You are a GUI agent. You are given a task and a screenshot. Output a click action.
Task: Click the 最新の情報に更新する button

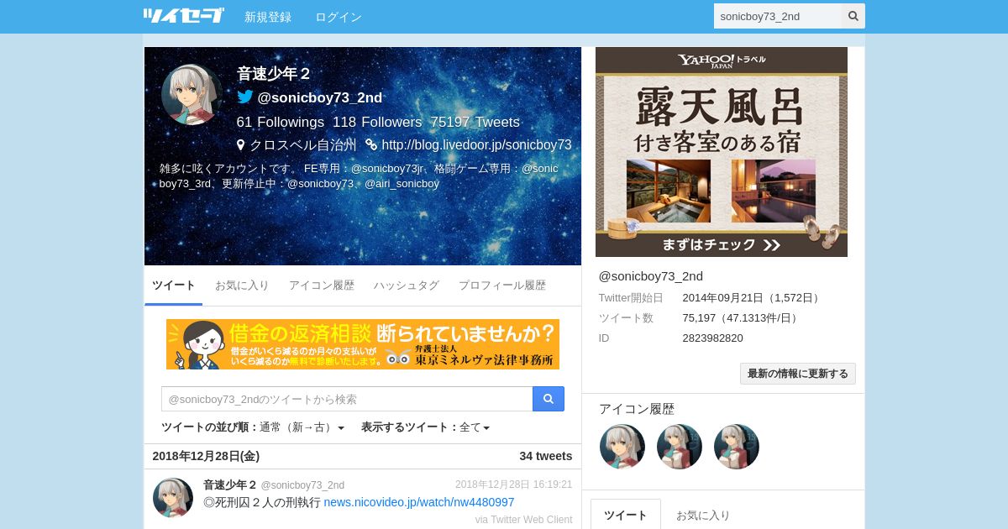[798, 374]
